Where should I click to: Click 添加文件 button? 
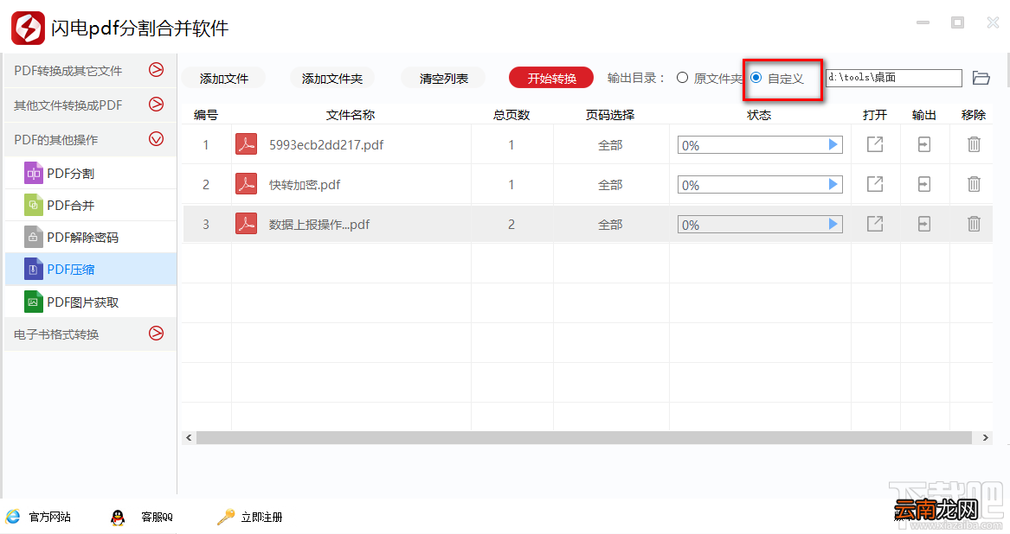tap(223, 79)
